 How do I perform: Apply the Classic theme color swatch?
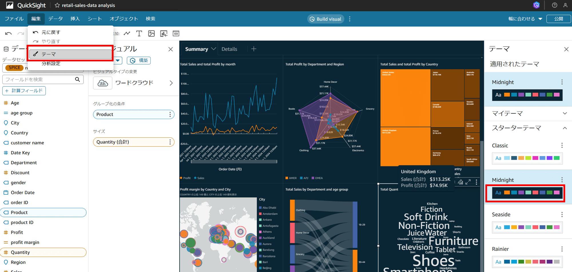[527, 158]
